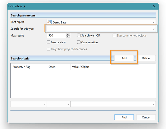Click the Delete criteria button
The width and height of the screenshot is (166, 129).
coord(146,58)
